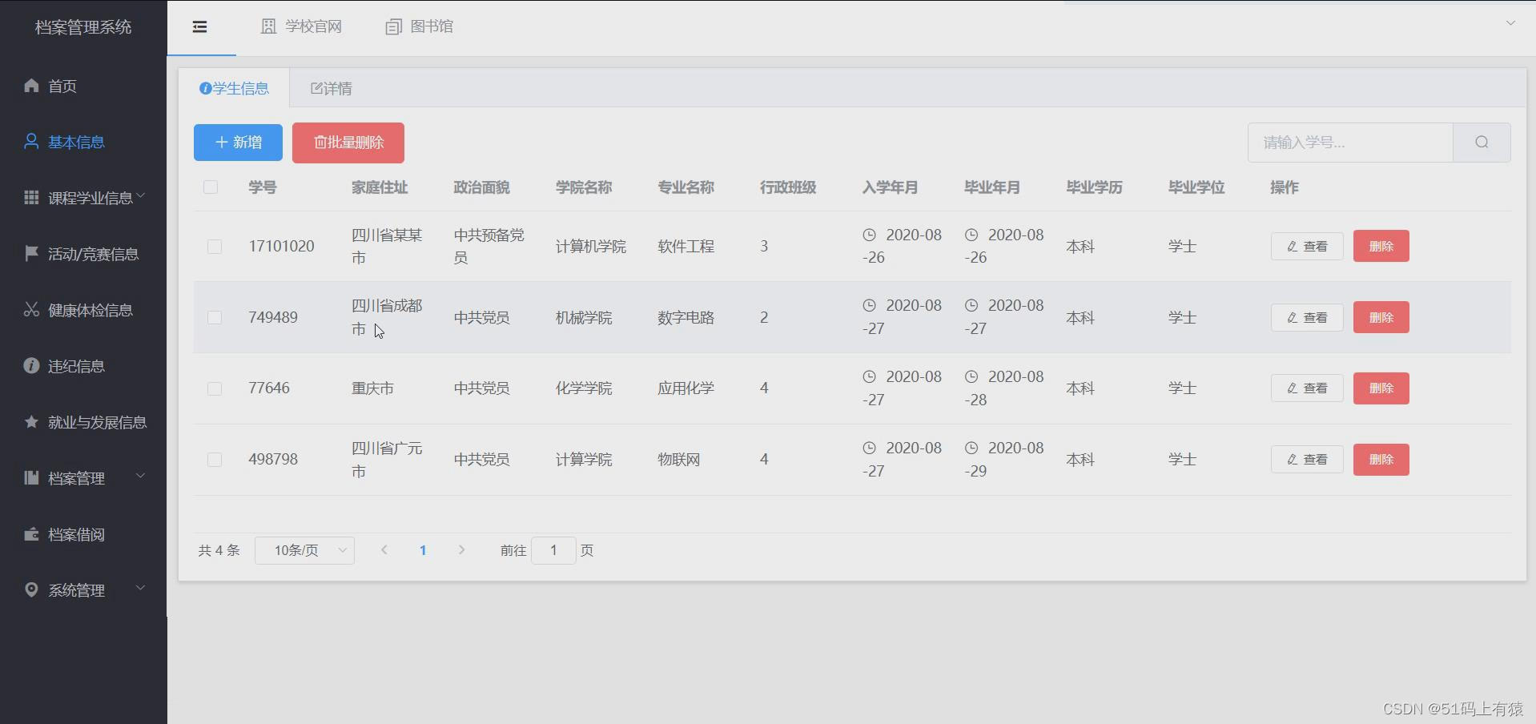Open the 10条/页 page size dropdown
The image size is (1536, 724).
pyautogui.click(x=304, y=550)
